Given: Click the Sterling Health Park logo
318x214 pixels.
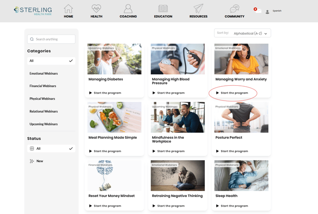Looking at the screenshot, I should tap(33, 11).
